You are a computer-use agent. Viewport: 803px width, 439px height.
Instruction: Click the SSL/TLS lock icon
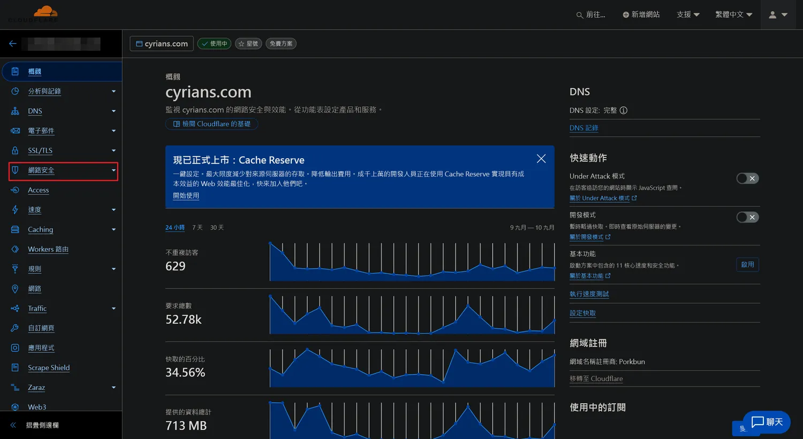[x=15, y=151]
